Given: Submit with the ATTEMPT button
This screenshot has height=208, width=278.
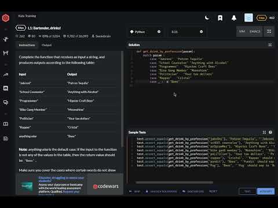Looking at the screenshot, I should click(x=266, y=191).
